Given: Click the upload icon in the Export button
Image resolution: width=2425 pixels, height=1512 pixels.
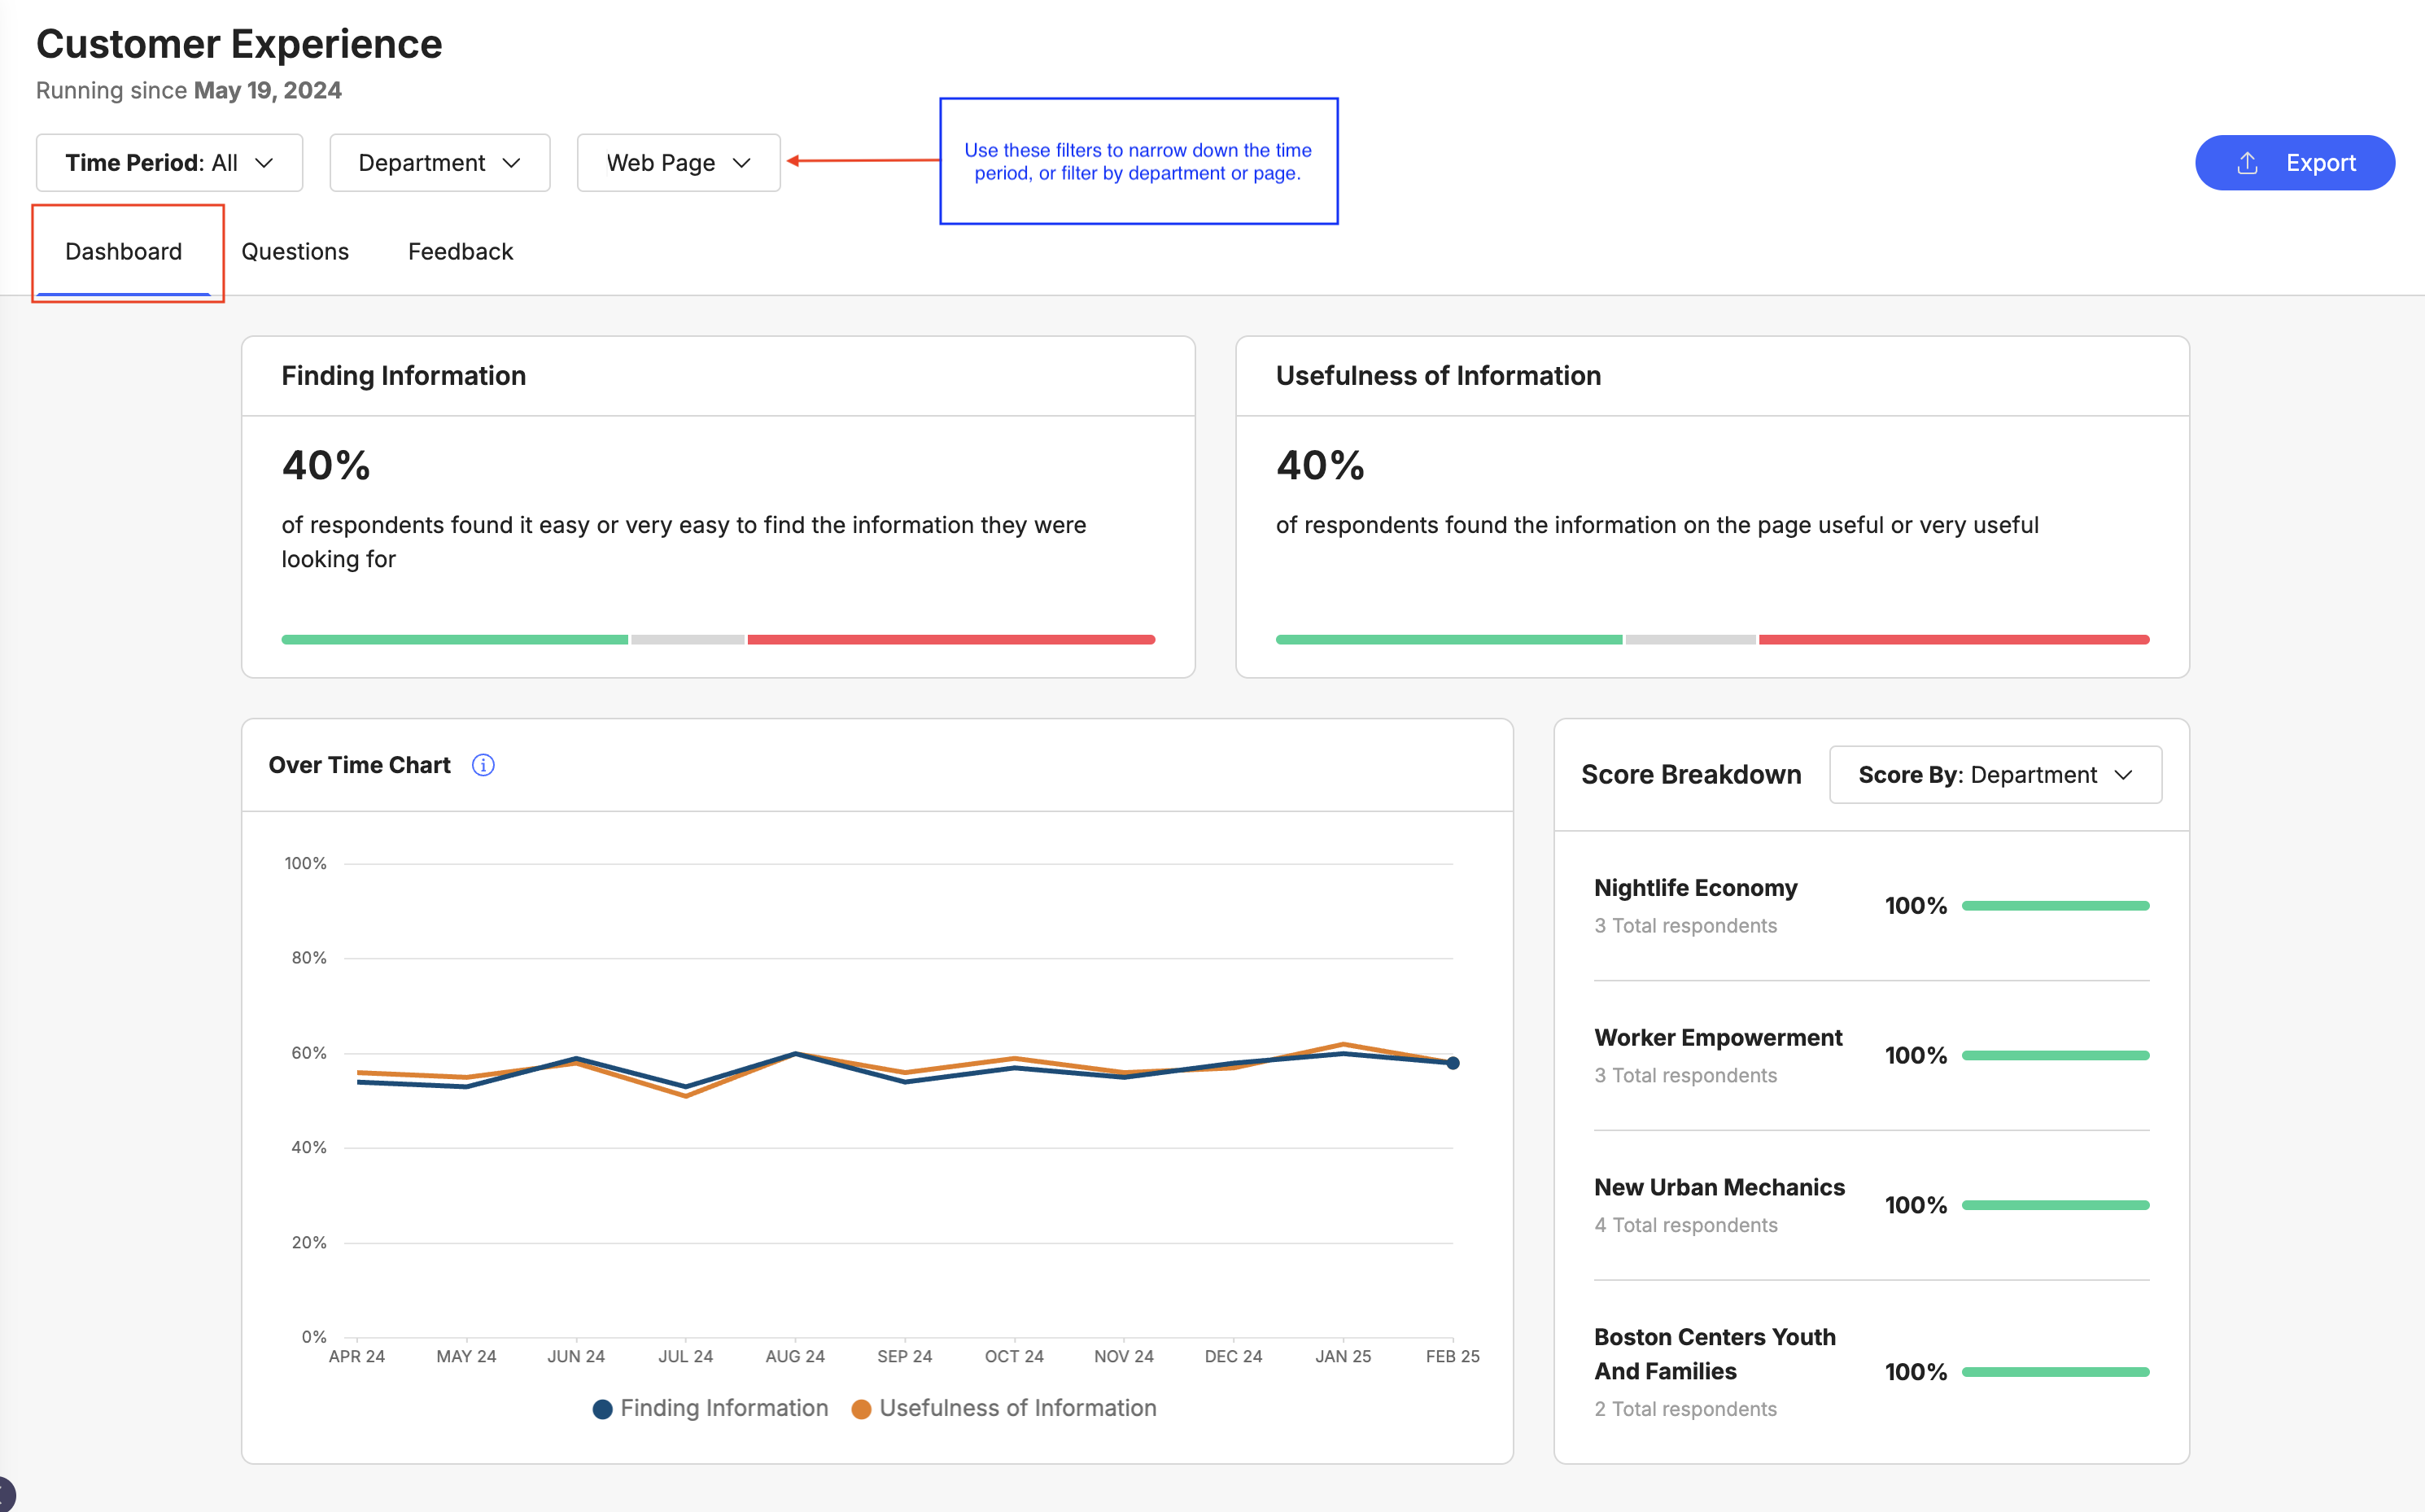Looking at the screenshot, I should click(x=2247, y=163).
